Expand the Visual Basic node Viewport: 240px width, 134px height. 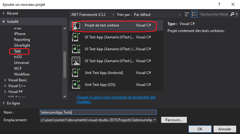(5, 80)
